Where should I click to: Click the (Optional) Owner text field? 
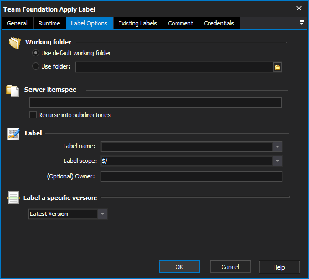(192, 177)
